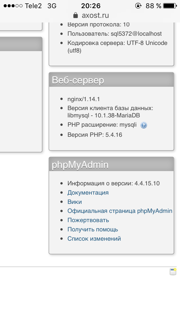Screen dimensions: 180x319
Task: Open the Список изменений link
Action: pos(94,239)
